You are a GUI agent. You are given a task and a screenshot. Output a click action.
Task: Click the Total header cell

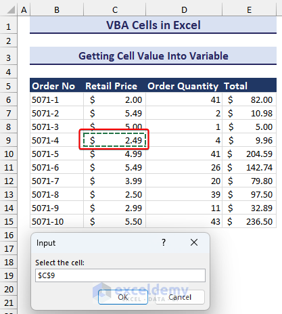tap(250, 86)
